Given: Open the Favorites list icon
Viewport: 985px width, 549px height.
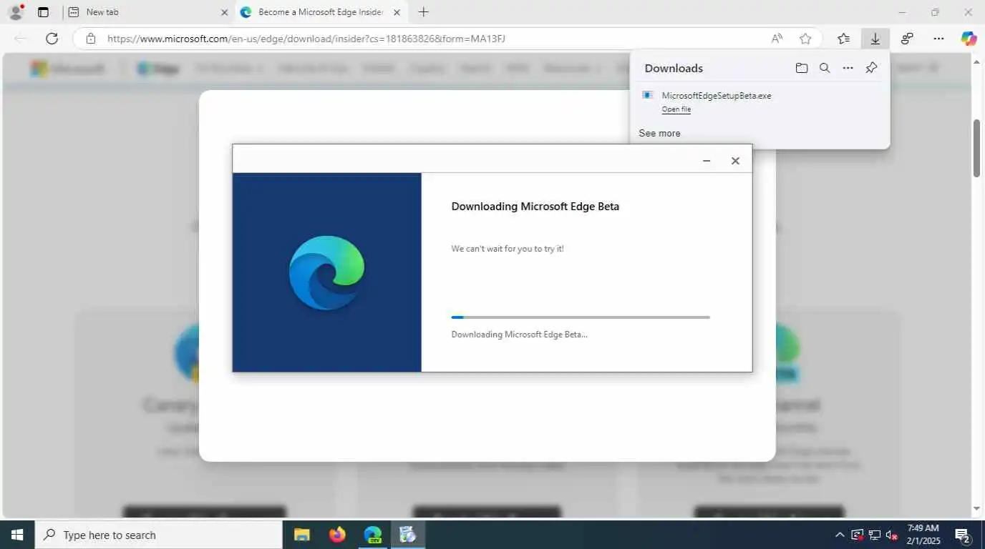Looking at the screenshot, I should (843, 39).
